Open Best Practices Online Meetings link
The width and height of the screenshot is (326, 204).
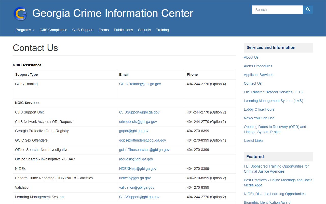[279, 183]
